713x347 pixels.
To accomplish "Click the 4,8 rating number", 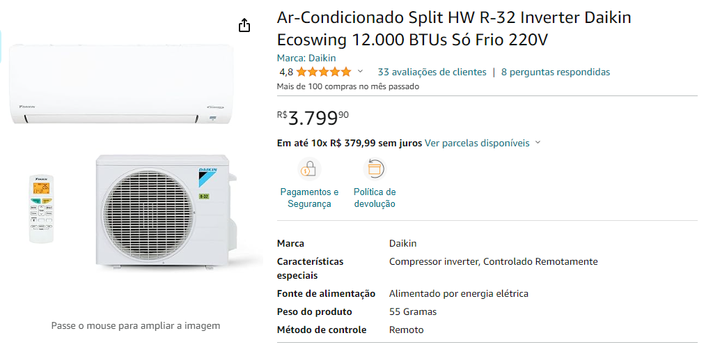I will click(286, 72).
